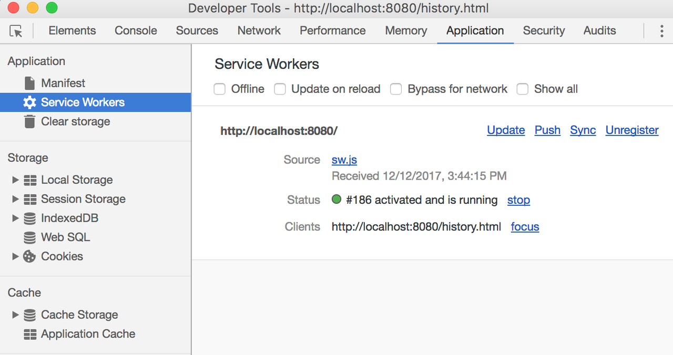The image size is (673, 355).
Task: Click the red close window button
Action: (14, 8)
